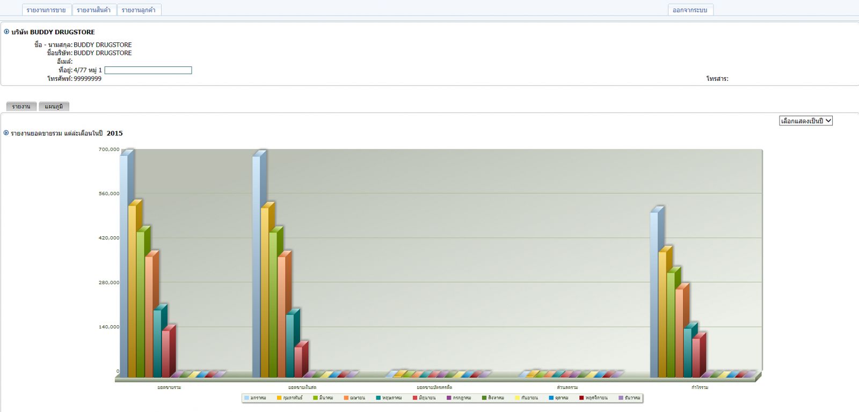The height and width of the screenshot is (412, 859).
Task: Click arrow icon beside รายงานยอดขายรวม 2015 heading
Action: (6, 133)
